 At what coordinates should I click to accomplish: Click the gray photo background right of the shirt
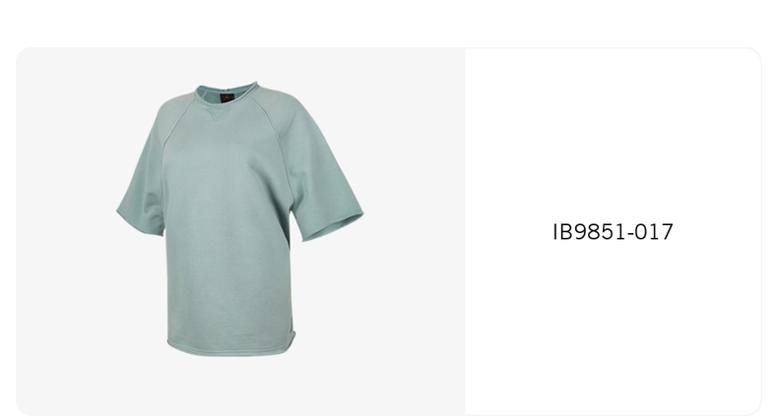(x=415, y=223)
